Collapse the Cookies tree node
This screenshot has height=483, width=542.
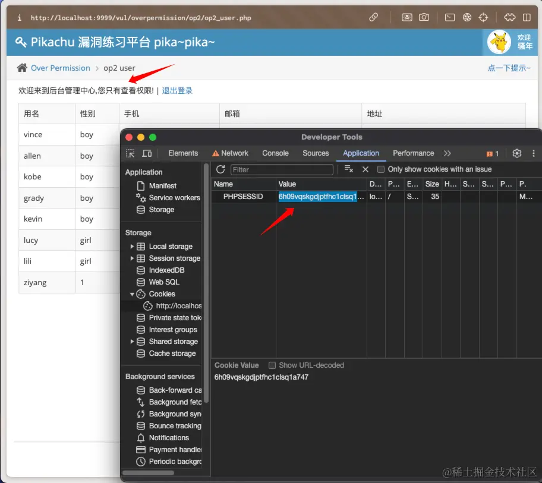(132, 294)
